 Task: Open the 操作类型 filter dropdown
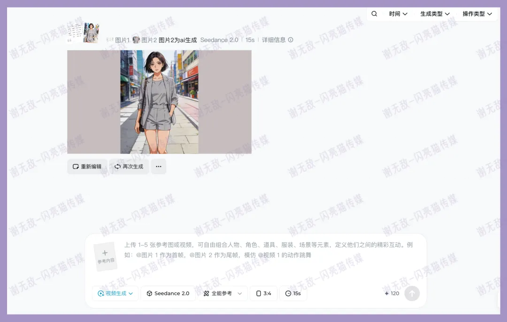pyautogui.click(x=477, y=14)
